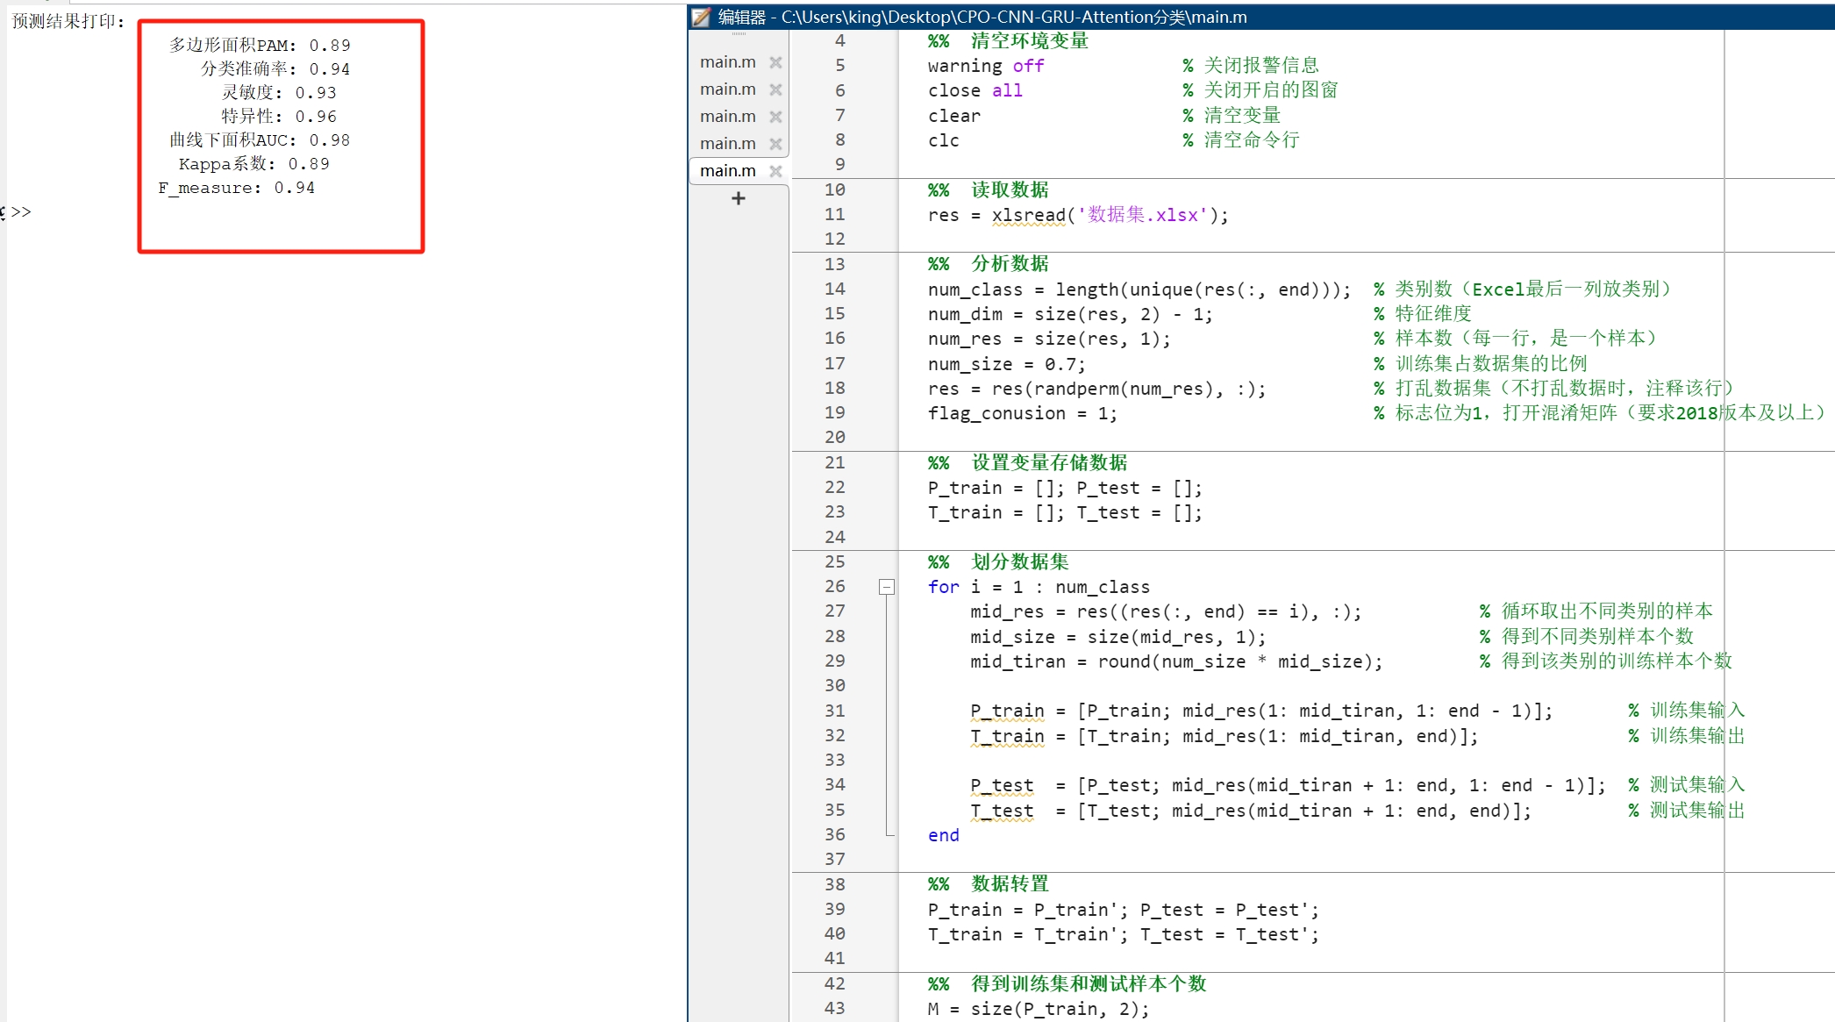Image resolution: width=1835 pixels, height=1022 pixels.
Task: Switch to the topmost main.m tab
Action: click(728, 62)
